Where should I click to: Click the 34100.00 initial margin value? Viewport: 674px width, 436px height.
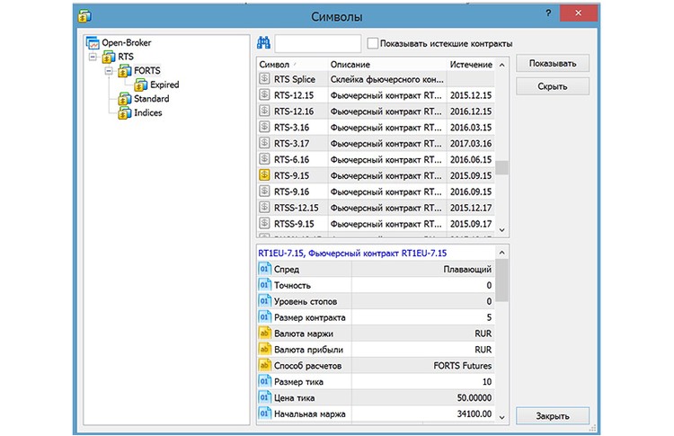474,414
